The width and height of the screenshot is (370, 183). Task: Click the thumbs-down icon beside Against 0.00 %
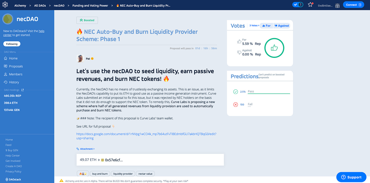pyautogui.click(x=239, y=52)
